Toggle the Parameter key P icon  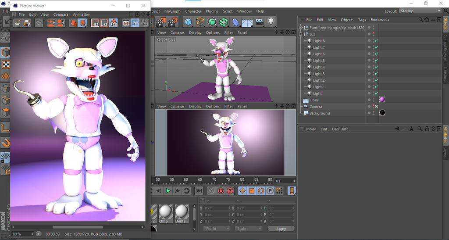click(270, 190)
